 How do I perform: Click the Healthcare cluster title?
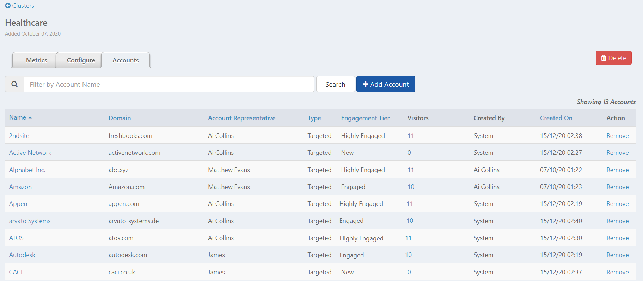pos(26,23)
